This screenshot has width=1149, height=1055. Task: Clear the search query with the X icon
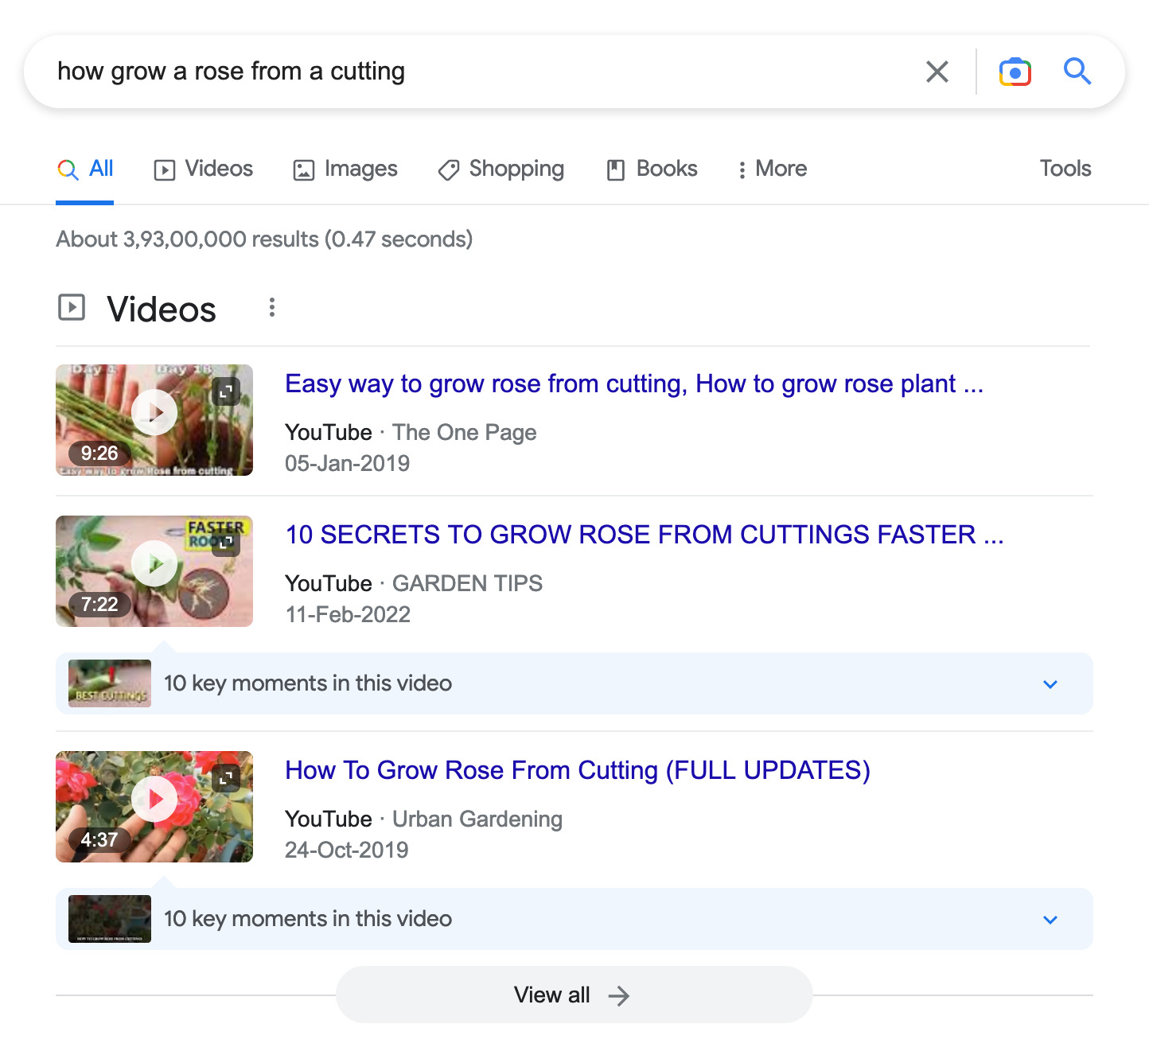point(937,72)
